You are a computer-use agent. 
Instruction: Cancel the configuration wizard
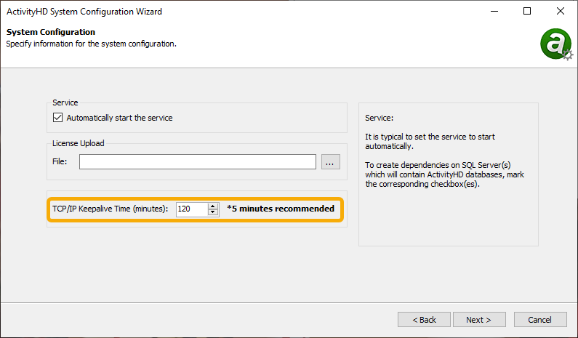pyautogui.click(x=540, y=320)
